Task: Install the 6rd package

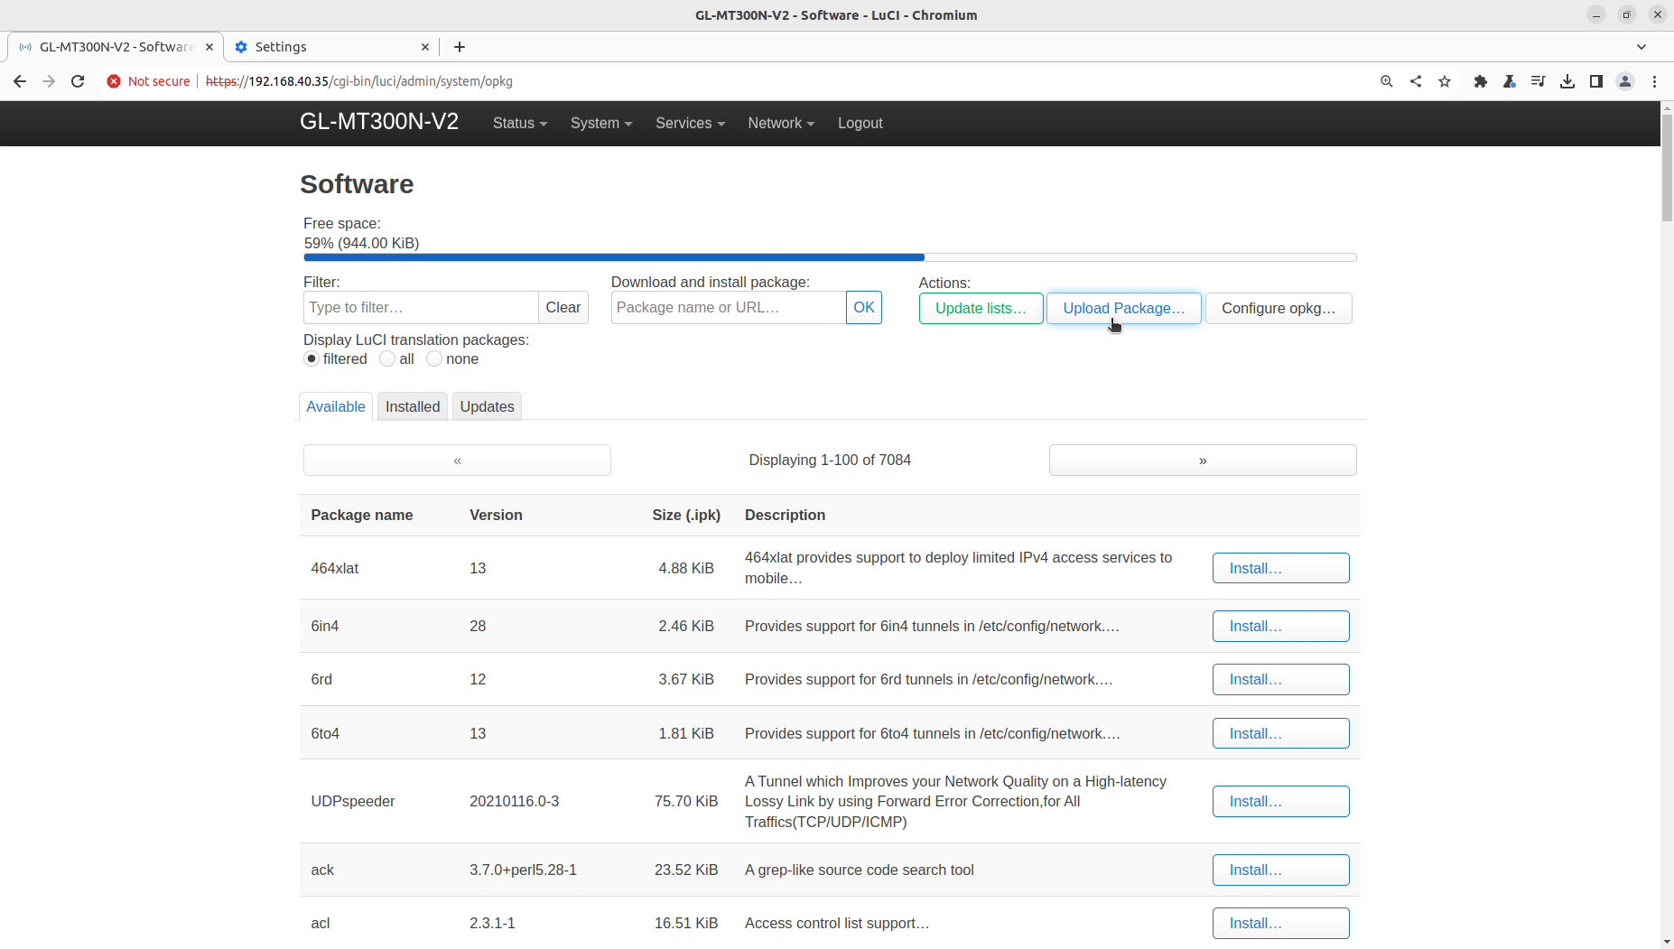Action: (x=1280, y=679)
